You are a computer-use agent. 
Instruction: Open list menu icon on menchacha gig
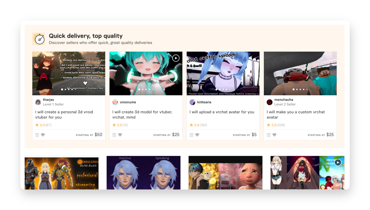pyautogui.click(x=269, y=135)
